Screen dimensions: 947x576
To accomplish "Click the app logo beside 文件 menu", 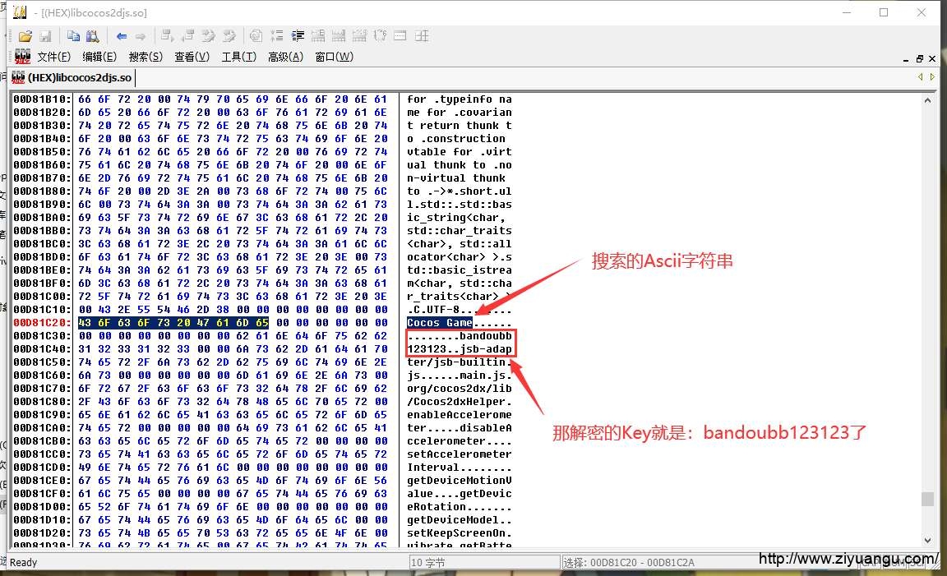I will pos(22,57).
